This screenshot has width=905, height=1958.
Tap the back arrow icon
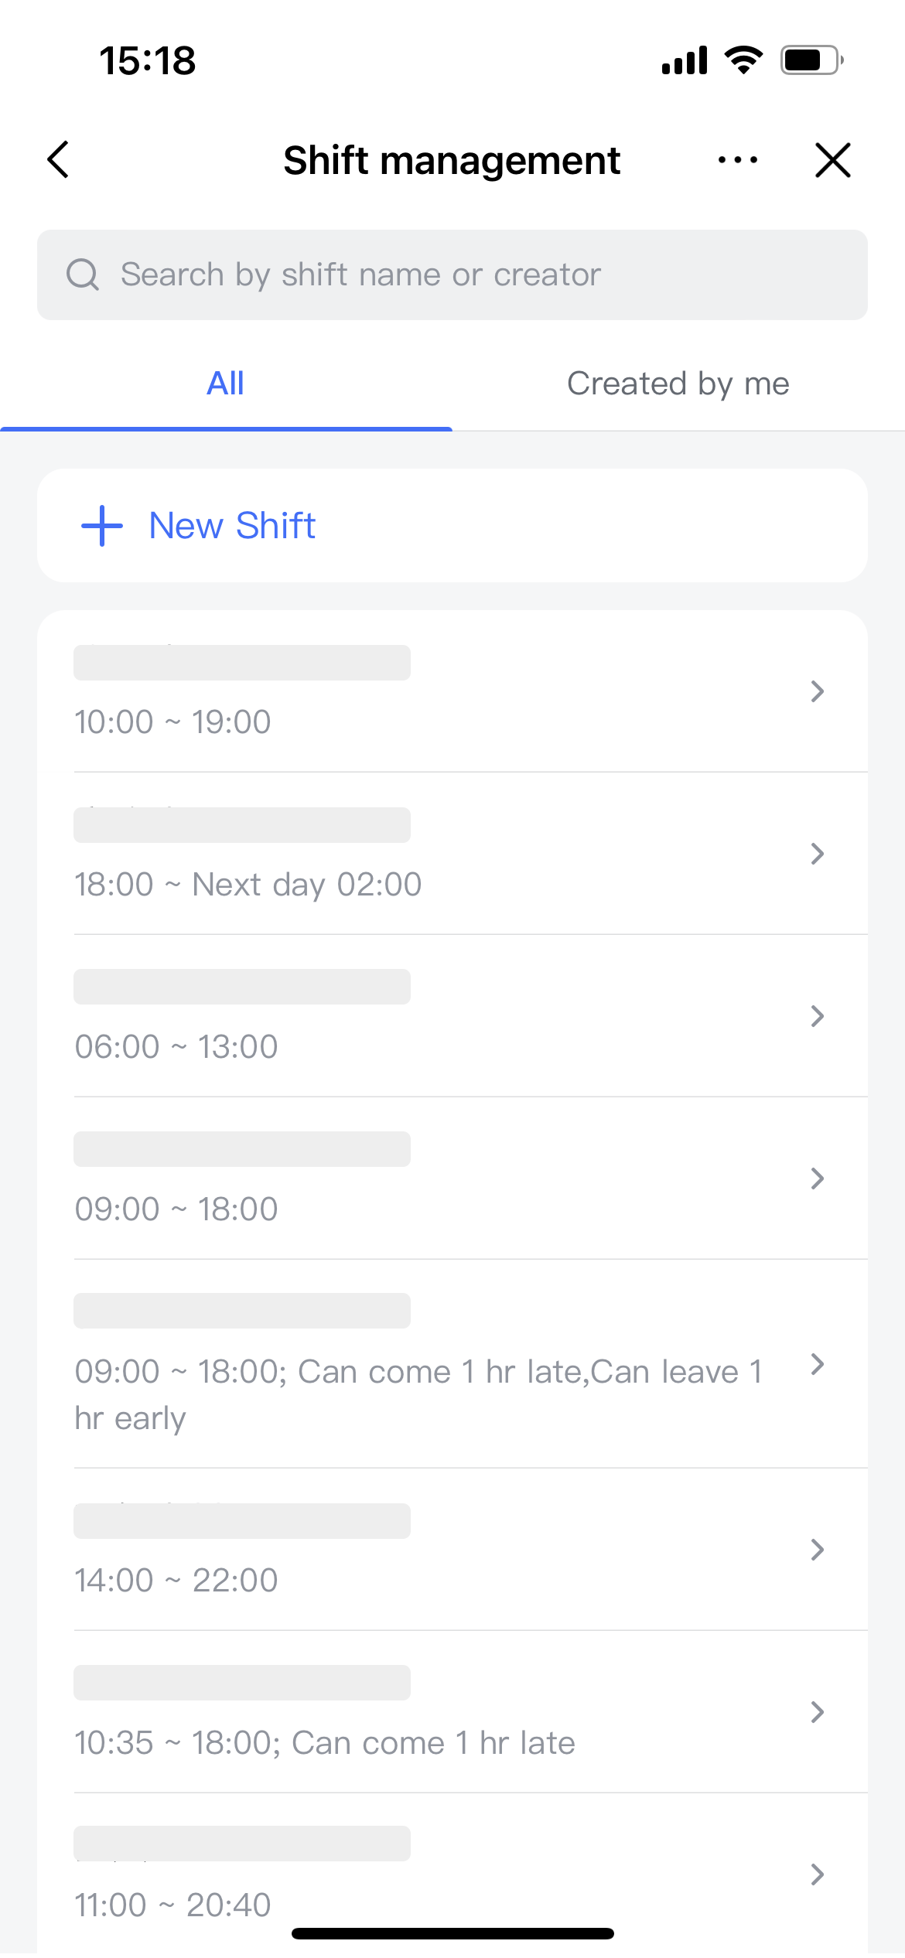tap(59, 160)
